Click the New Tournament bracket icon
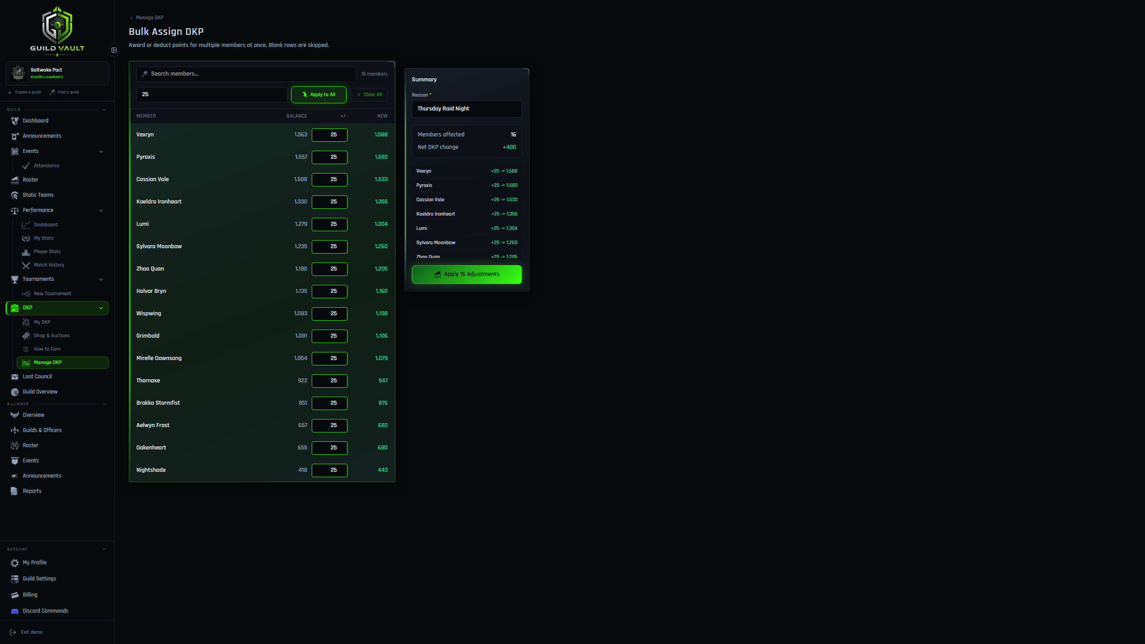Screen dimensions: 1145x644 tap(26, 293)
